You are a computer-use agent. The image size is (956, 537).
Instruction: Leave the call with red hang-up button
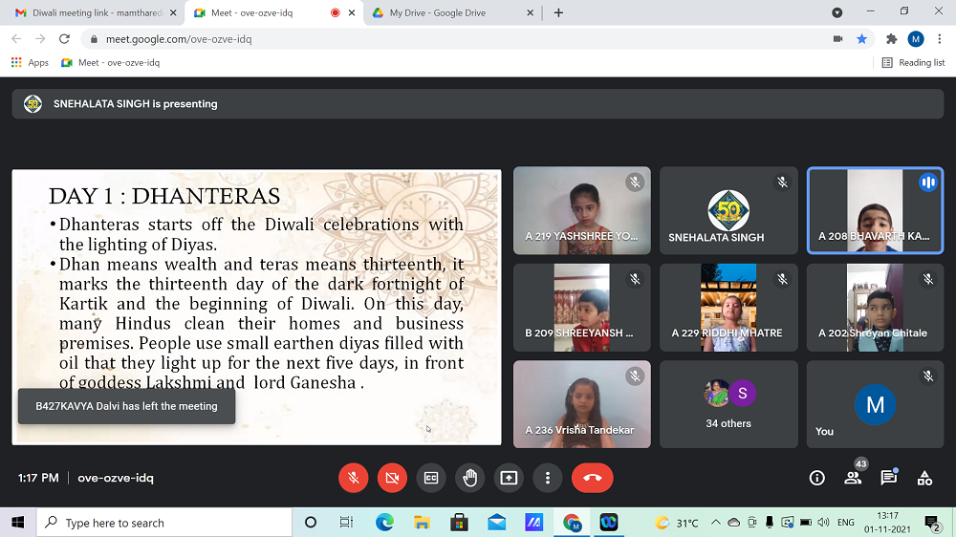click(592, 478)
